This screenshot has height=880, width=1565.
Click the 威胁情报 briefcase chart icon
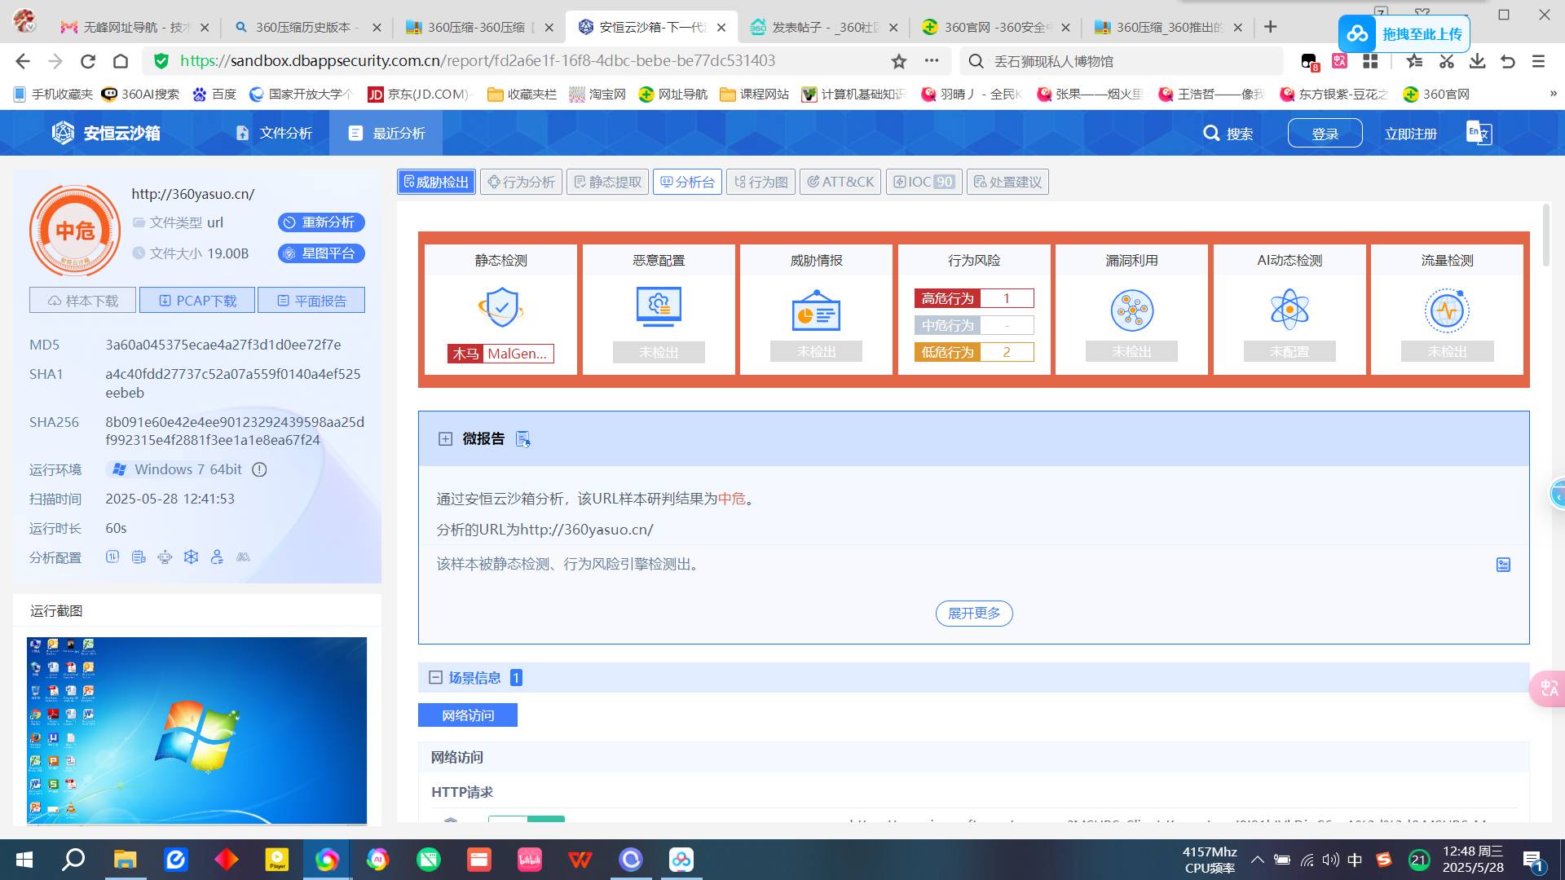point(816,310)
